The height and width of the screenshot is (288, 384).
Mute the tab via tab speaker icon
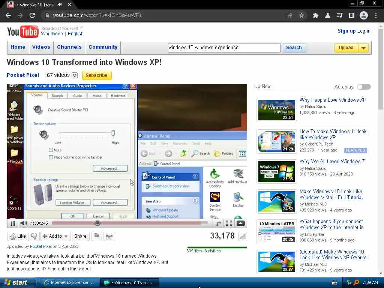tap(60, 4)
